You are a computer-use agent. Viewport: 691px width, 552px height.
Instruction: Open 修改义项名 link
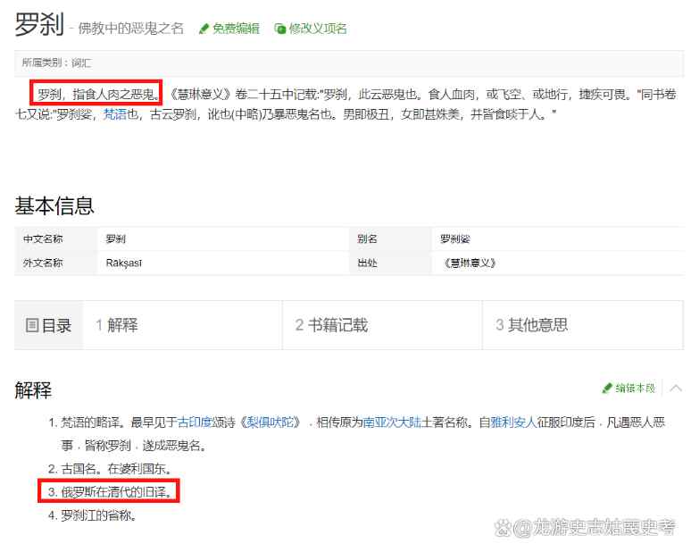coord(317,29)
